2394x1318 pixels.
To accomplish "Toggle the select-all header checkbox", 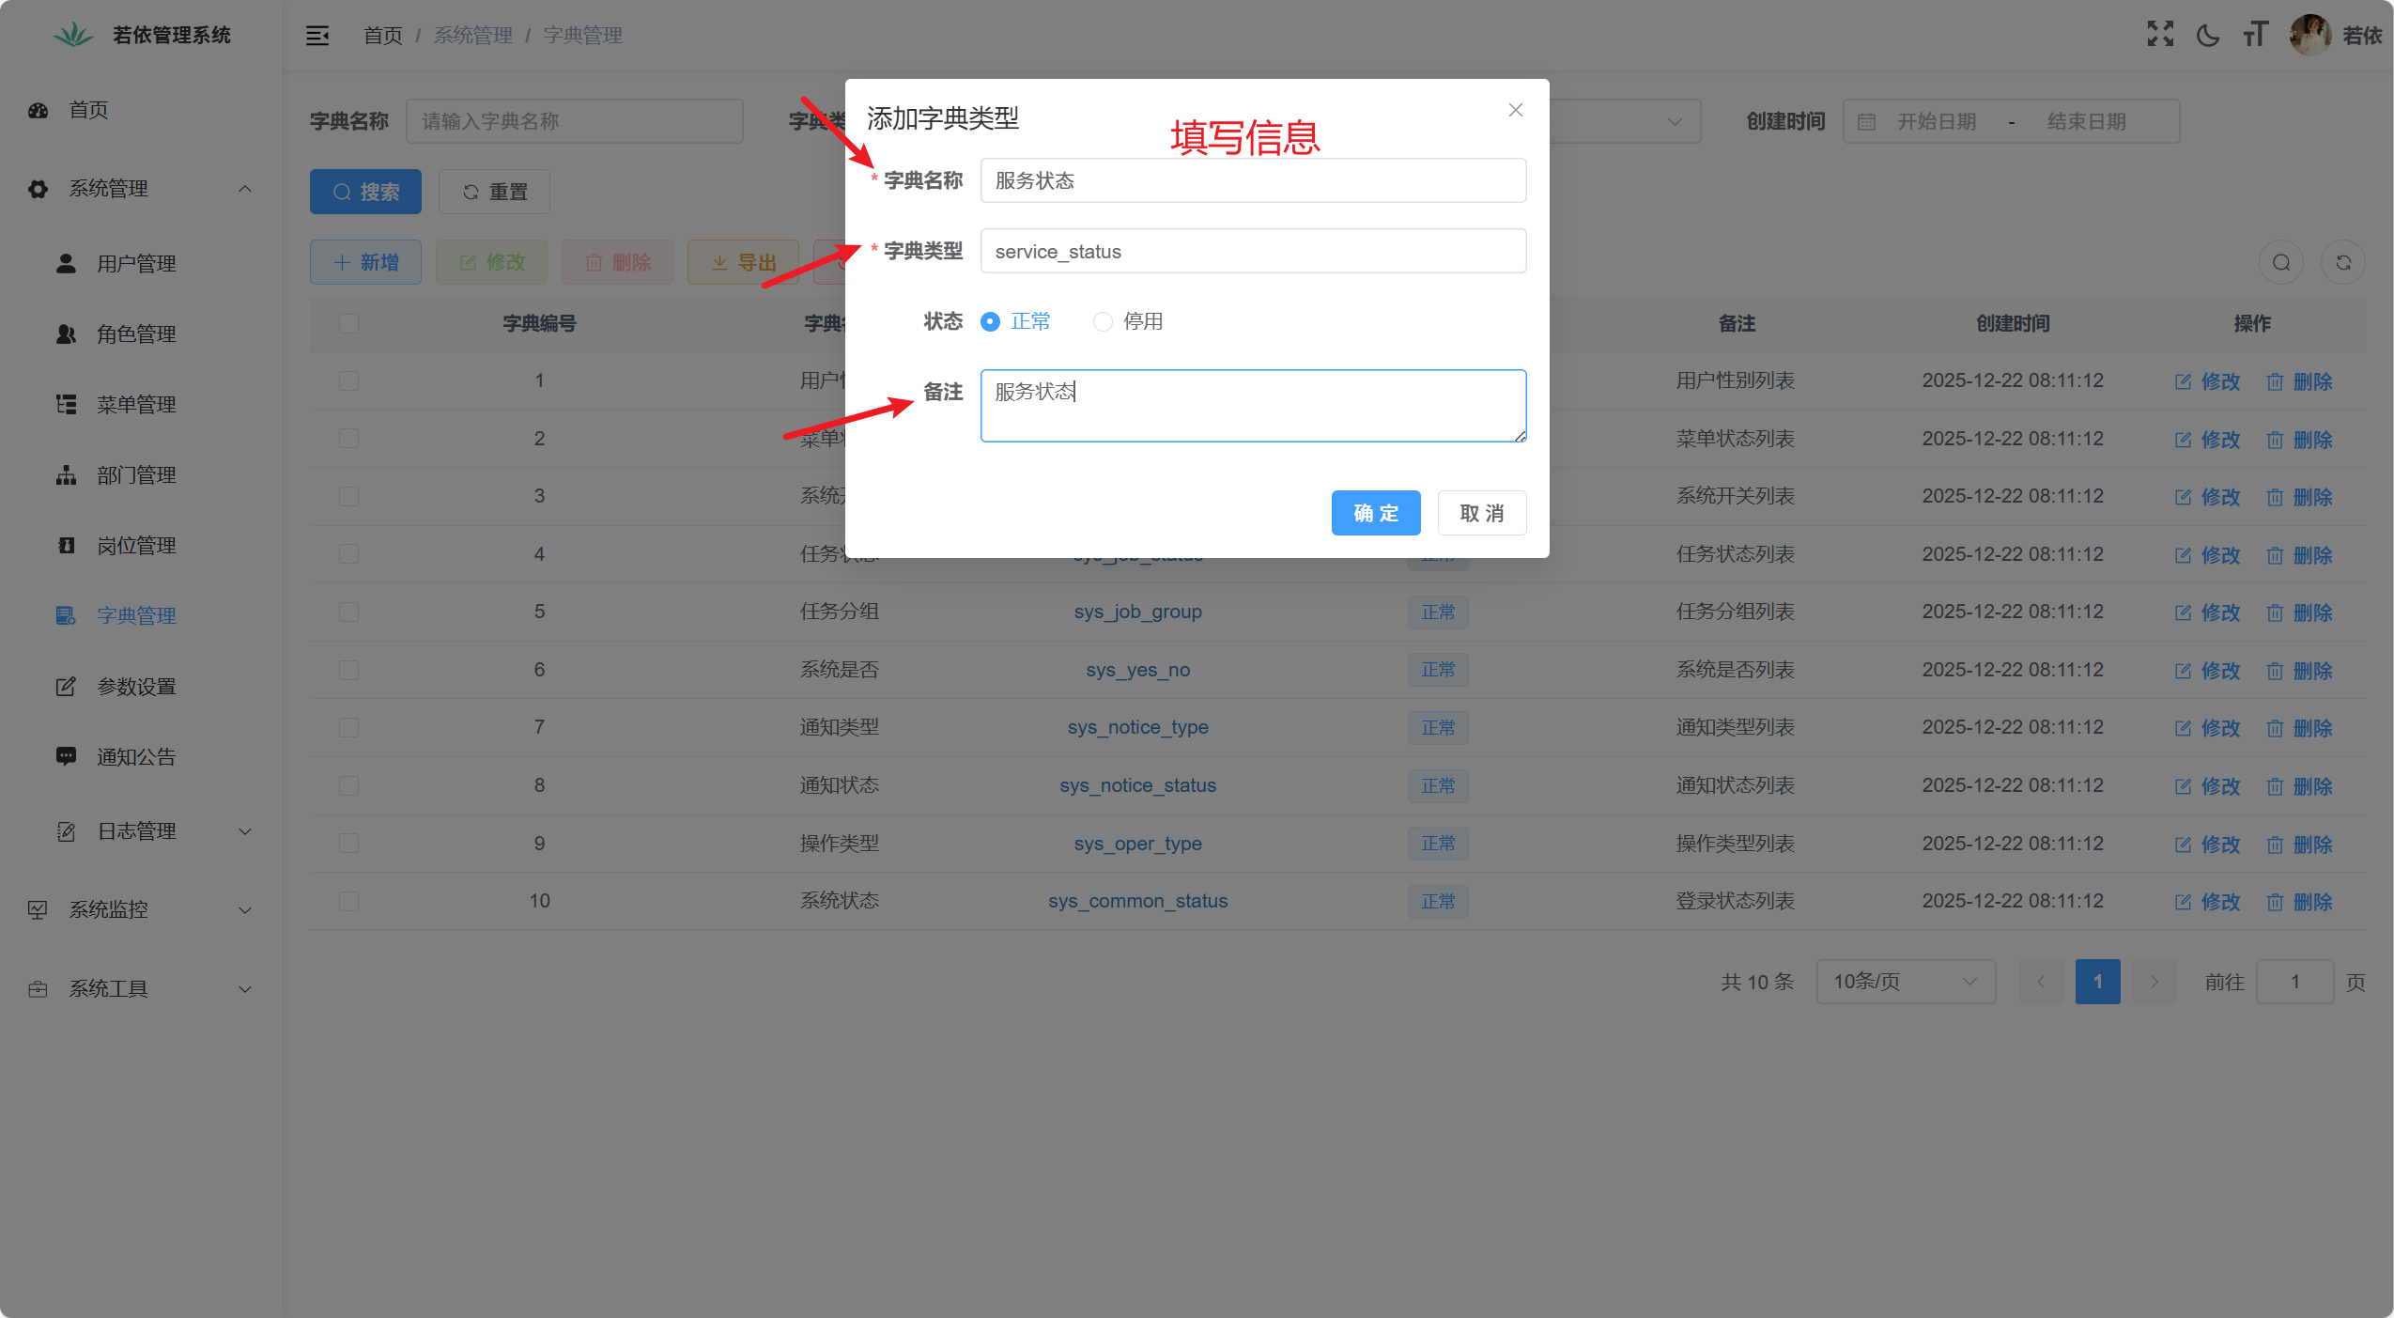I will [348, 323].
